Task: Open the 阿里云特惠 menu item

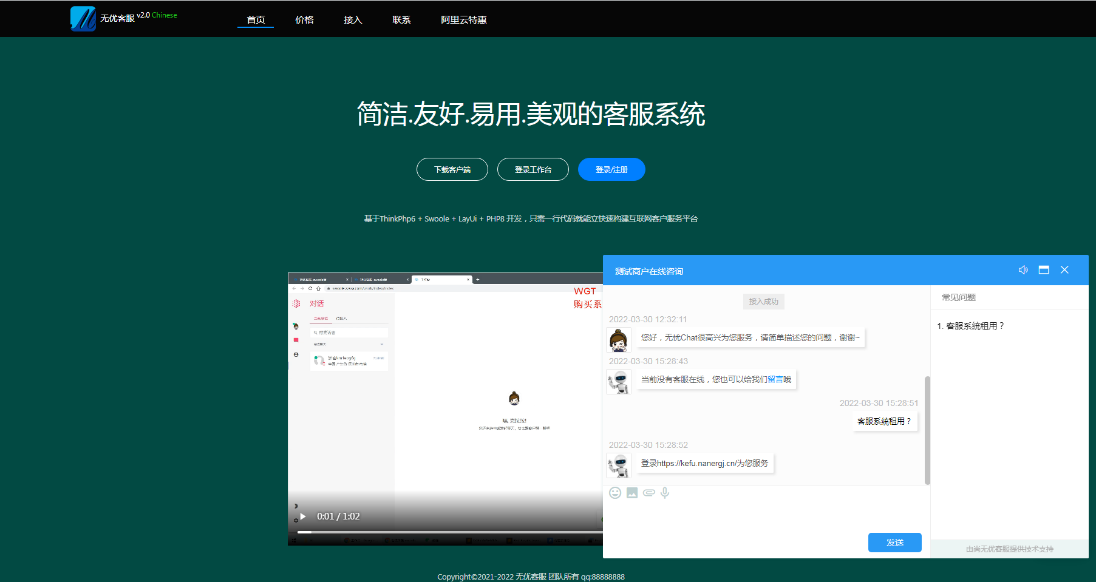Action: tap(464, 19)
